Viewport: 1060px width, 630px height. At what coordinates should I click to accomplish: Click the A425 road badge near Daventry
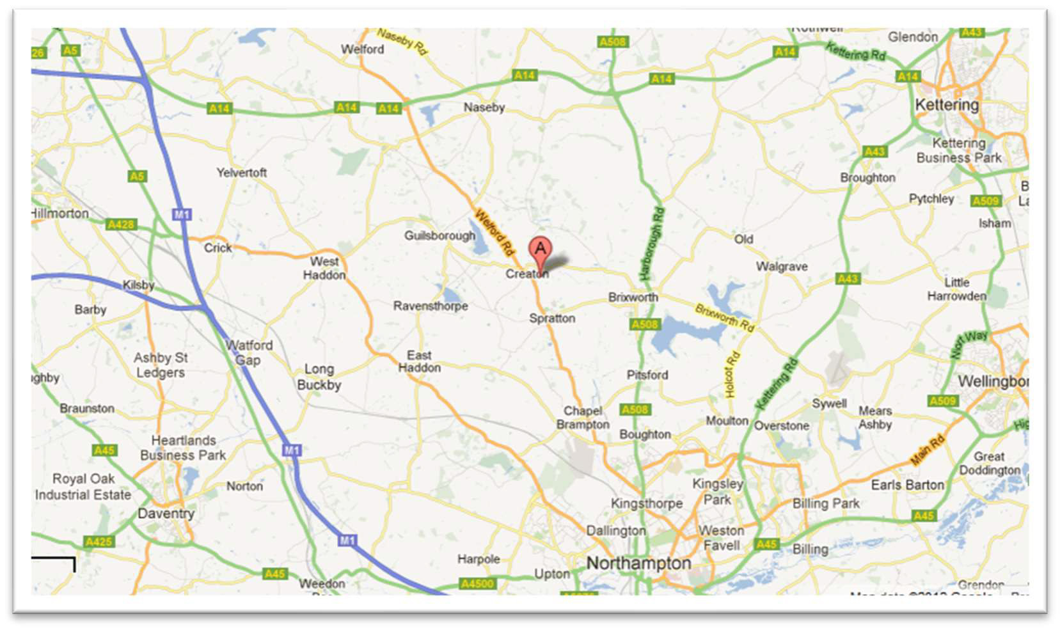pyautogui.click(x=99, y=542)
